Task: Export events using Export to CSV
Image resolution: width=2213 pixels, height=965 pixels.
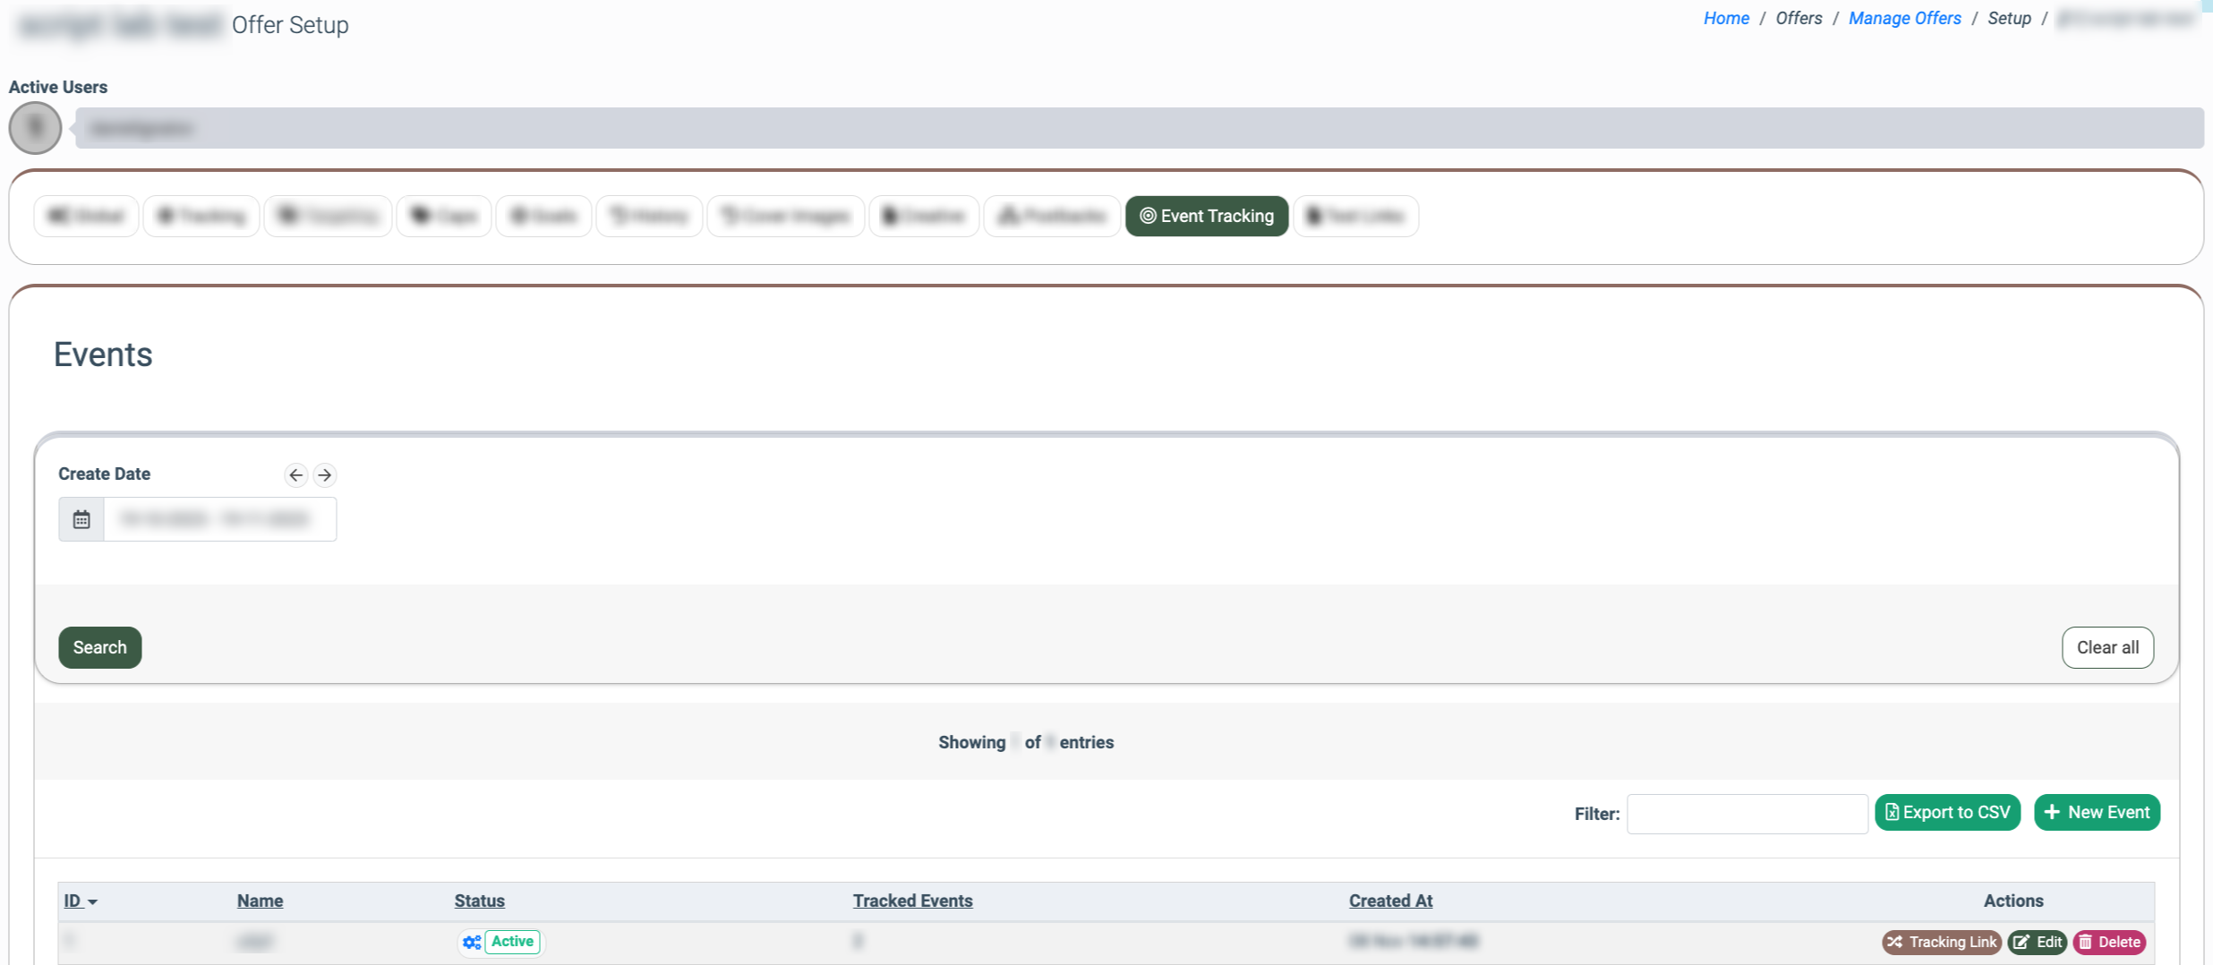Action: point(1947,812)
